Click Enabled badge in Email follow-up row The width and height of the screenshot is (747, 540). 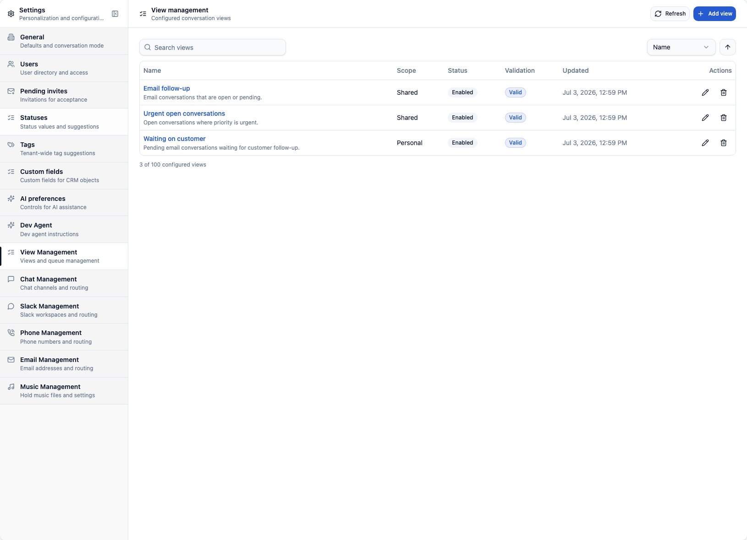462,92
